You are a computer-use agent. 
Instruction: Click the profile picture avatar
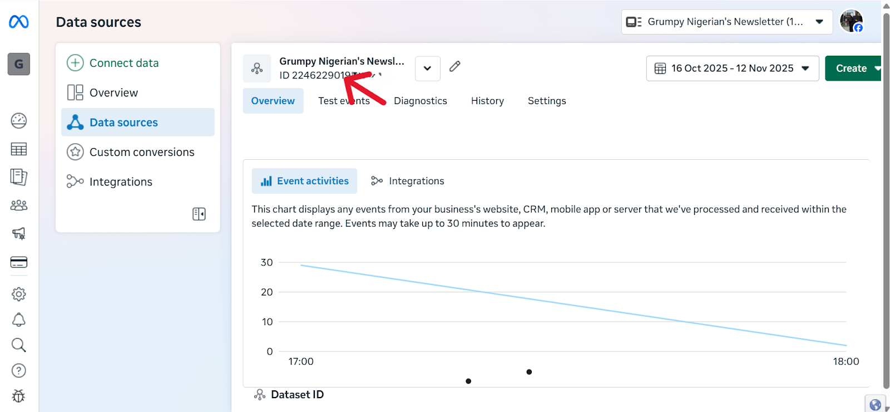852,22
